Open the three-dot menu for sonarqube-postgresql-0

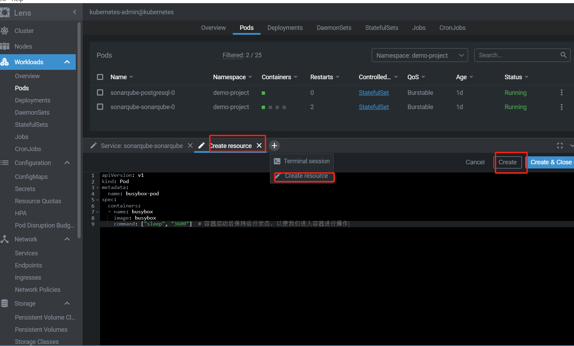(x=561, y=92)
